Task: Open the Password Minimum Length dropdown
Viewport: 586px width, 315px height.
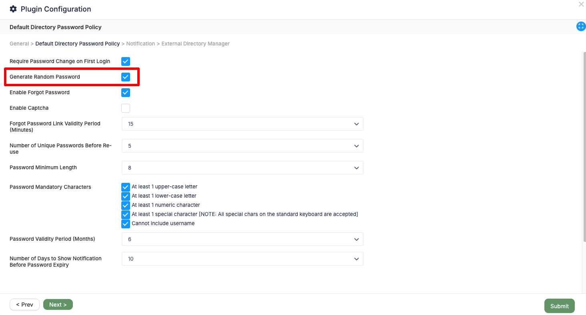Action: point(243,168)
